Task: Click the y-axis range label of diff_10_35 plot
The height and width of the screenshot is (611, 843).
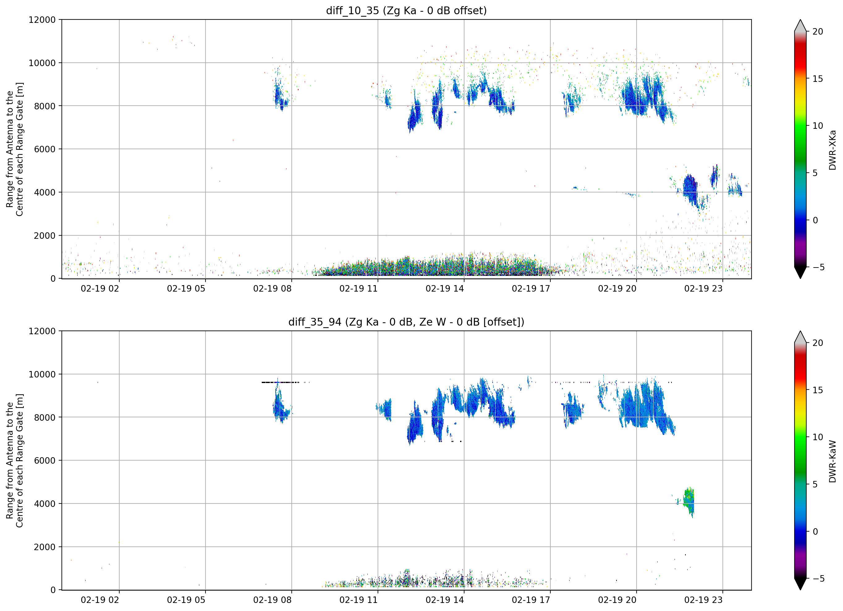Action: 15,149
